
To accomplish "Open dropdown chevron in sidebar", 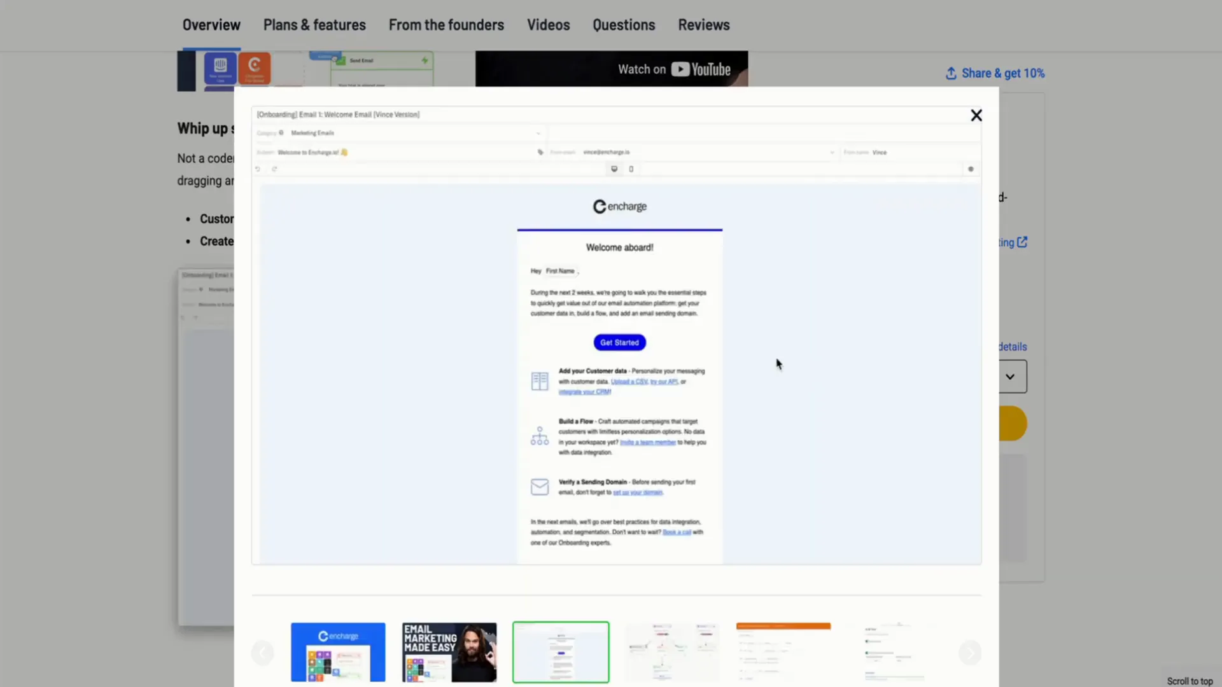I will (x=1010, y=377).
